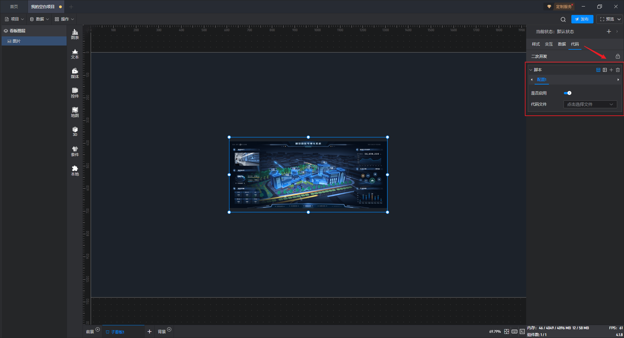The width and height of the screenshot is (624, 338).
Task: Open the 代码文件 file selection dropdown
Action: (590, 104)
